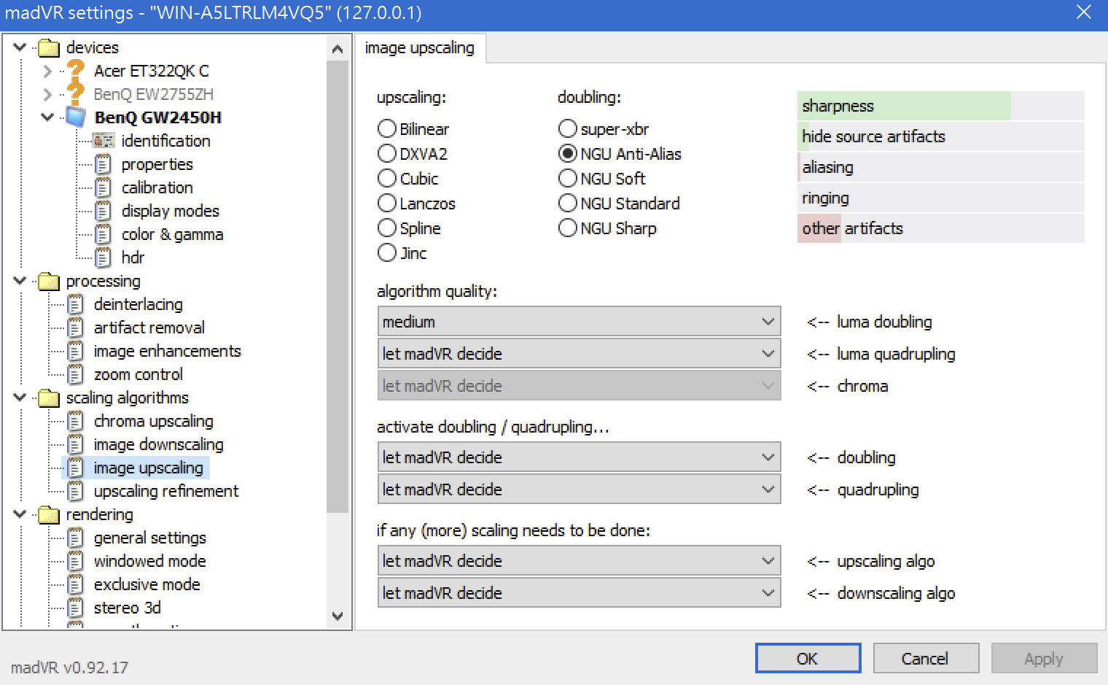Click the exclusive mode page icon

point(75,584)
